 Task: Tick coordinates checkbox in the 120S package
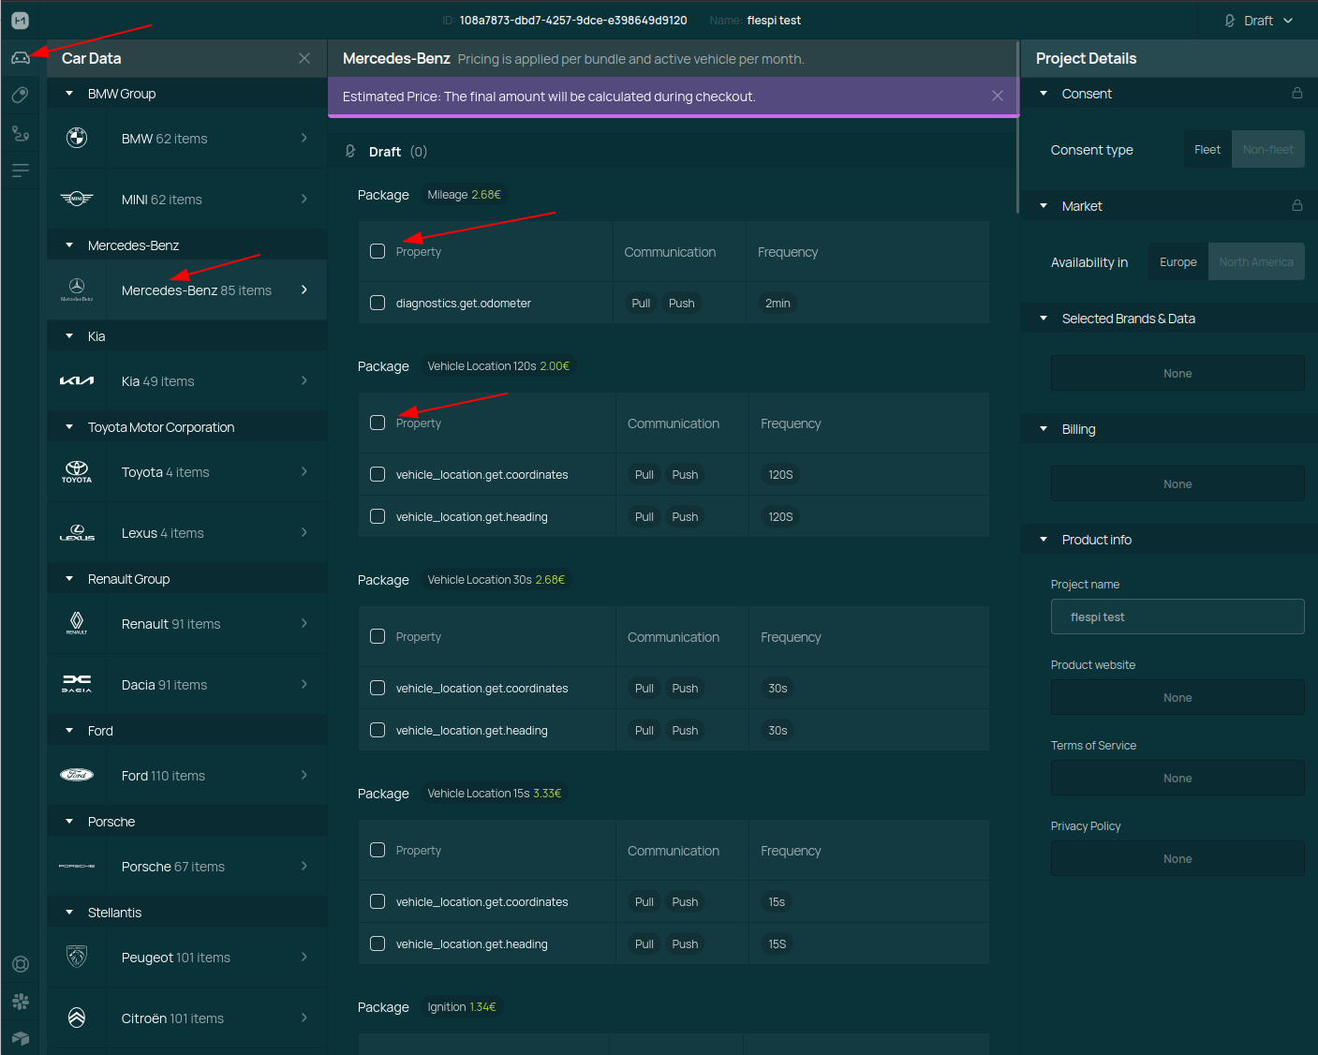[x=378, y=474]
